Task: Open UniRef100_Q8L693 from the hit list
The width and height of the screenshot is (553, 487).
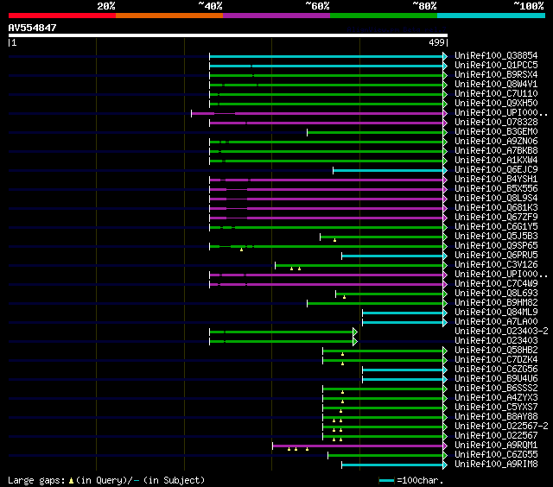Action: pos(496,294)
